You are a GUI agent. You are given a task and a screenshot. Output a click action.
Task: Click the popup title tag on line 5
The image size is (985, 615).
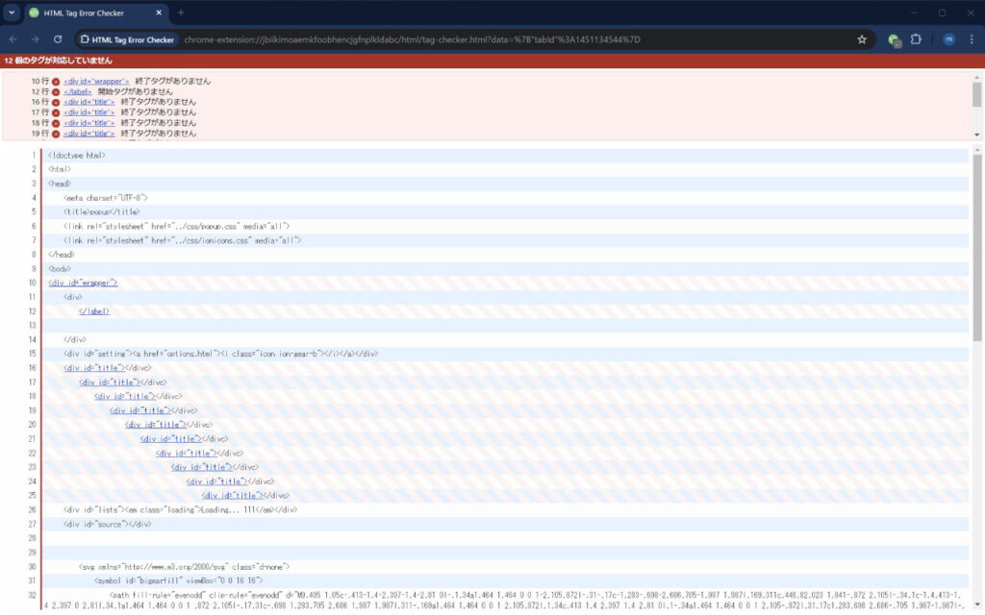102,212
